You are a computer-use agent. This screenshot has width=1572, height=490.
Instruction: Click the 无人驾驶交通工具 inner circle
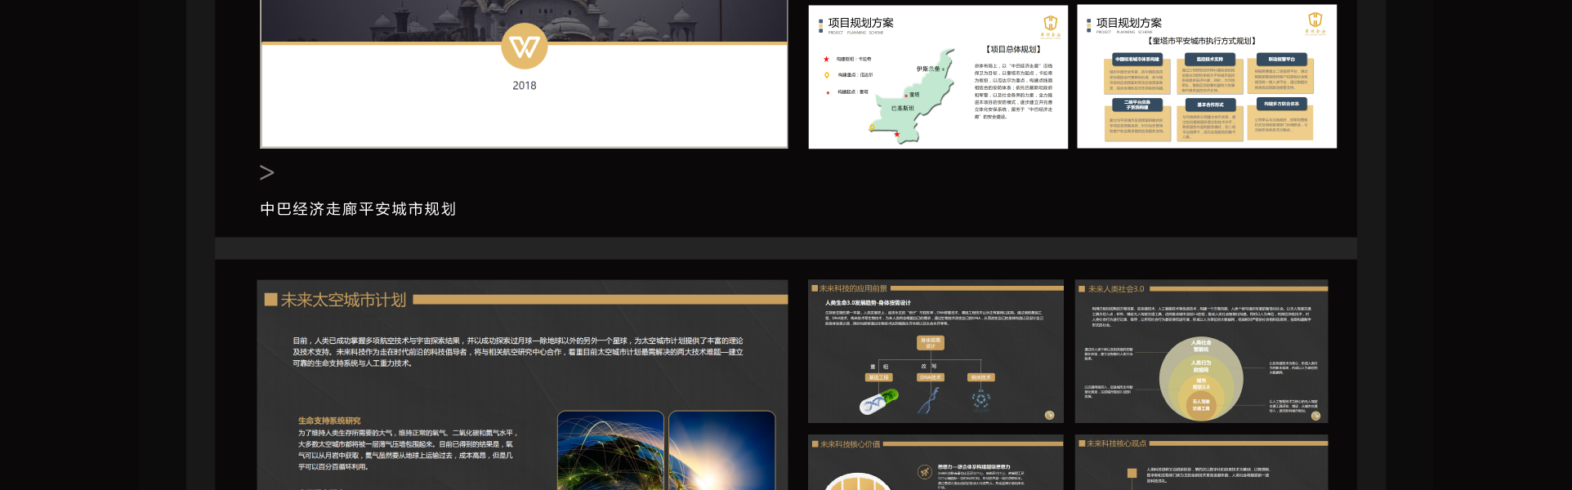coord(1201,404)
